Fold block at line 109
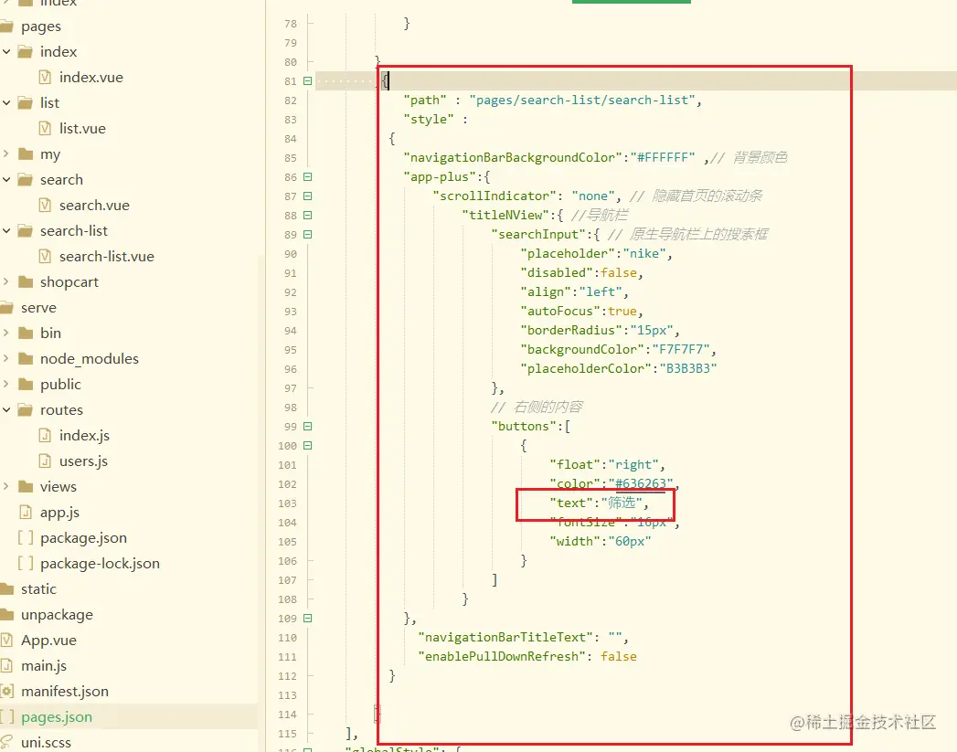 click(x=308, y=619)
